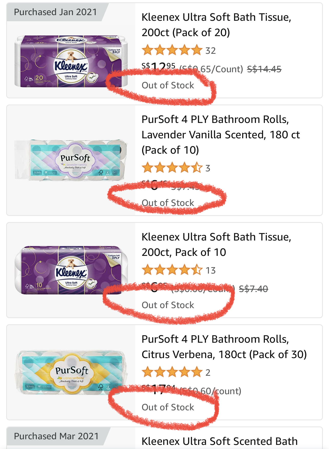Viewport: 329px width, 449px height.
Task: View the 3 reviews for PurSoft Lavender Vanilla
Action: coord(208,168)
